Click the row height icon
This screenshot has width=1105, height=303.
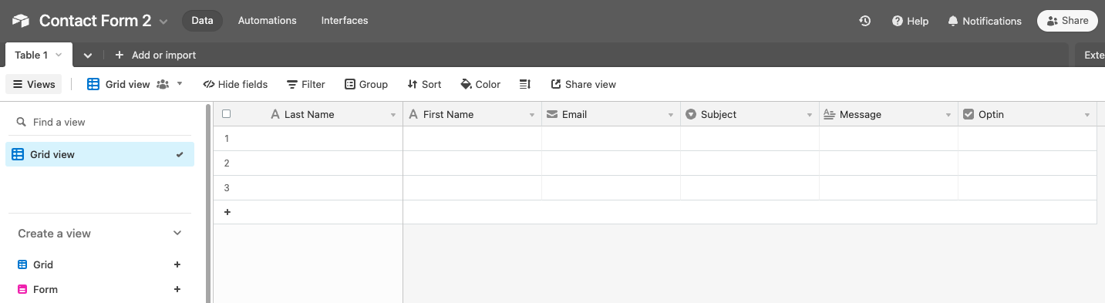click(x=525, y=84)
